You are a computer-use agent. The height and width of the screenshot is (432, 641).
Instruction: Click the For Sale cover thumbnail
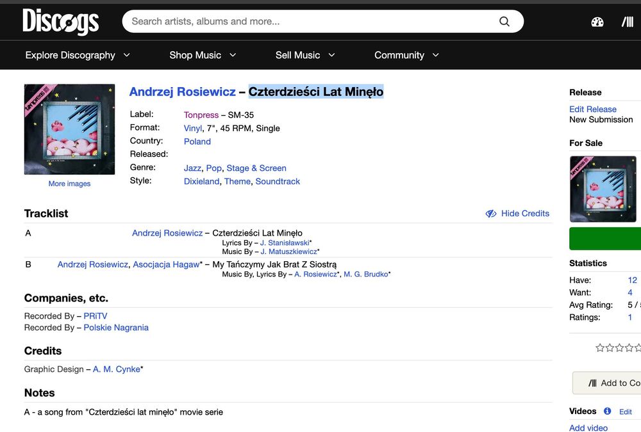(x=603, y=189)
